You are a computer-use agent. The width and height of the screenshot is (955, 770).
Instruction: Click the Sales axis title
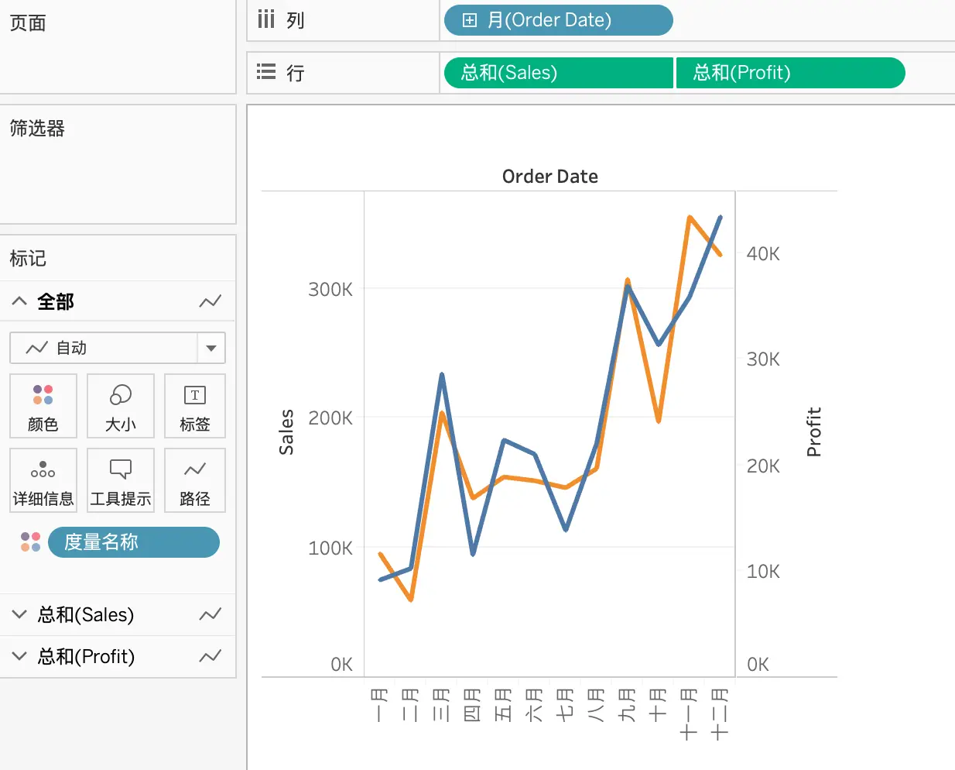pos(286,432)
